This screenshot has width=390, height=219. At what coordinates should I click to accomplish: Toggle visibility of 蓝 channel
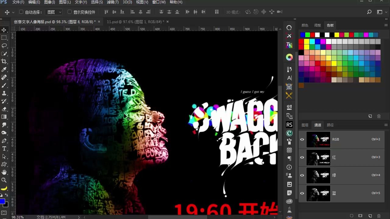(x=302, y=193)
